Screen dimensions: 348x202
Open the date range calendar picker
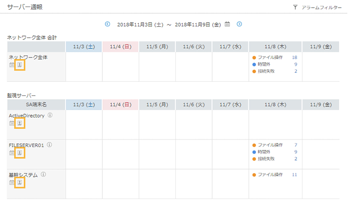227,24
